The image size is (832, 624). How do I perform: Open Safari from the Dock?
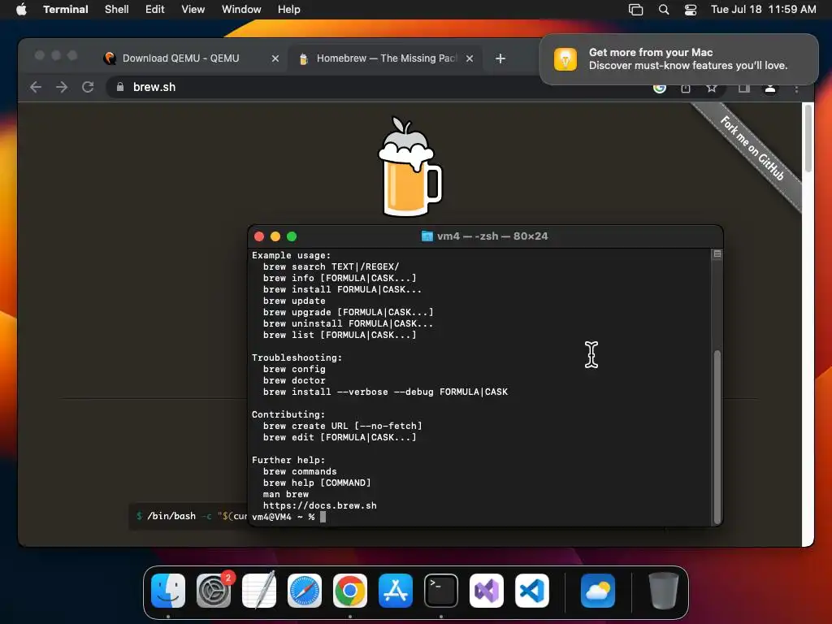click(305, 591)
